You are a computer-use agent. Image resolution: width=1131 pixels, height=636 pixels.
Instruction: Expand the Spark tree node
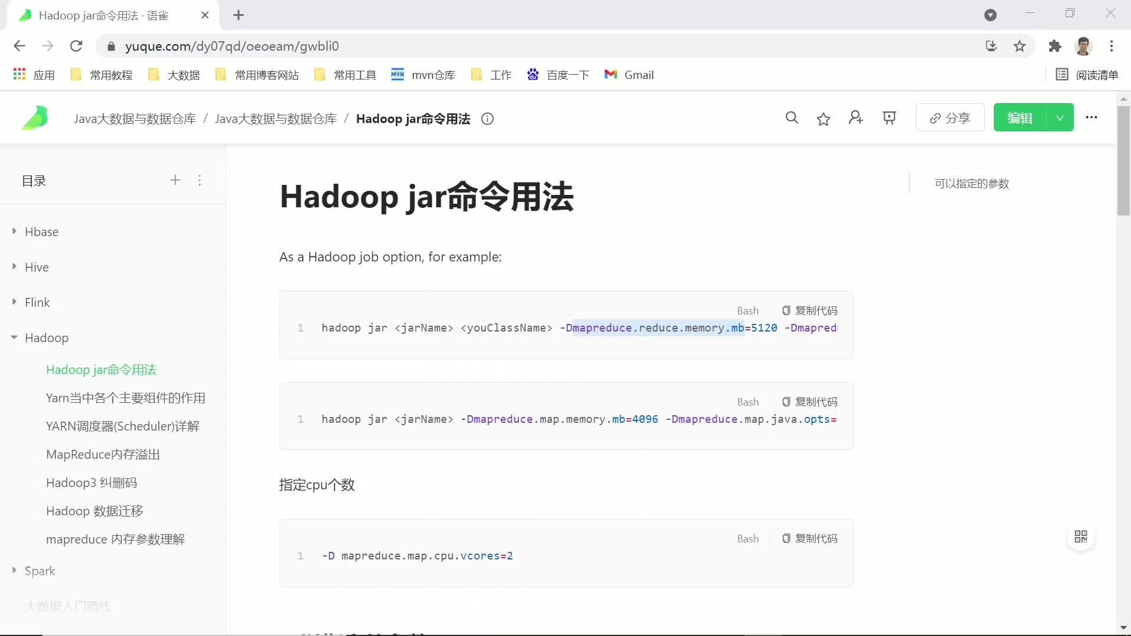point(14,571)
